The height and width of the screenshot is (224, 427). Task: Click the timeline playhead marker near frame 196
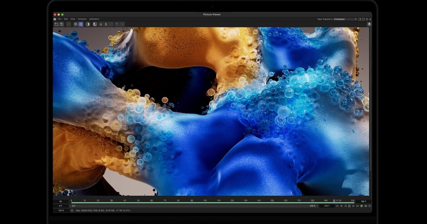pos(334,201)
